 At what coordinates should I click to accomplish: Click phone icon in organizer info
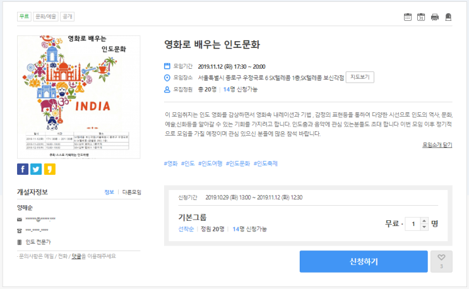pyautogui.click(x=20, y=230)
